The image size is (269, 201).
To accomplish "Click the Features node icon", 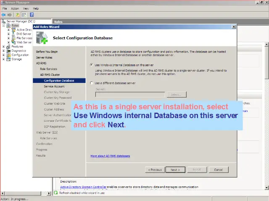I will [x=8, y=46].
